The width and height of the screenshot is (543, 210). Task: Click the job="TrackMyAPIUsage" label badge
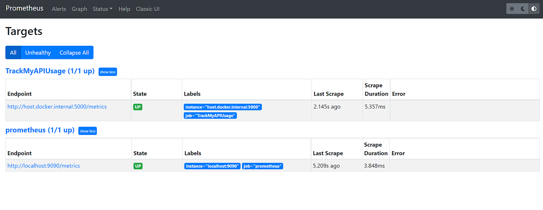click(x=211, y=115)
